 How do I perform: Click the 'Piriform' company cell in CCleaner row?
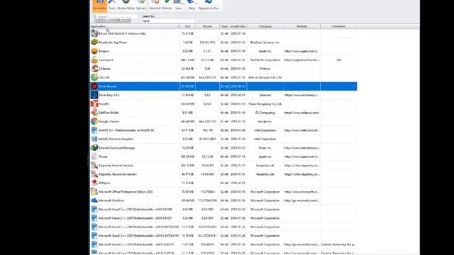(265, 69)
